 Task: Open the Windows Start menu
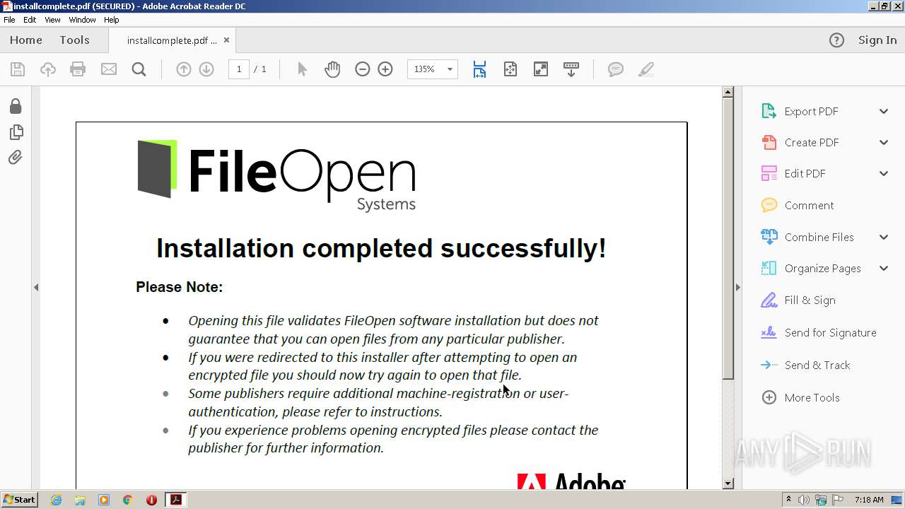[19, 500]
